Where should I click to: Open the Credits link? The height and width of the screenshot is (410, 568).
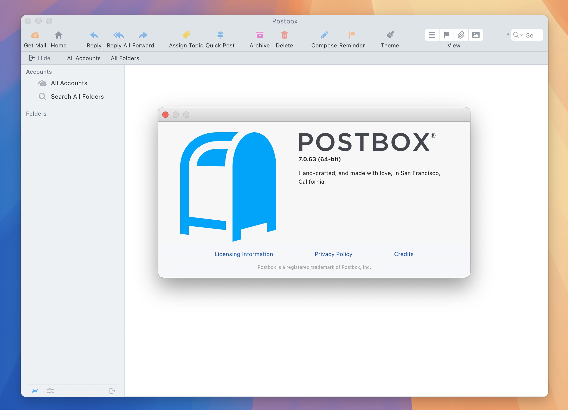tap(404, 254)
